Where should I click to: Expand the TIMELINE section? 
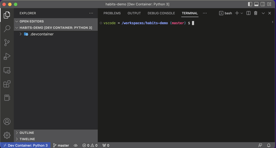coord(56,139)
